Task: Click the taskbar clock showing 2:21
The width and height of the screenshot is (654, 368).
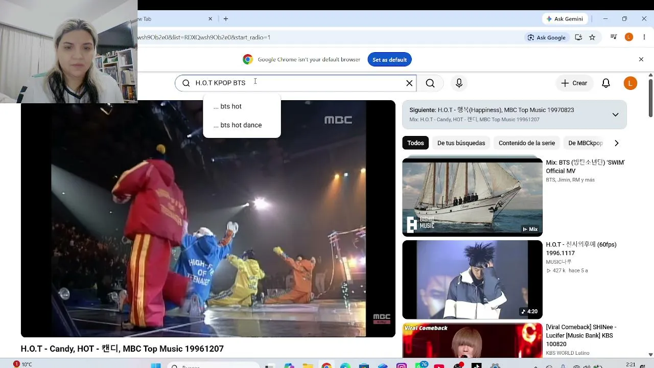Action: click(631, 364)
